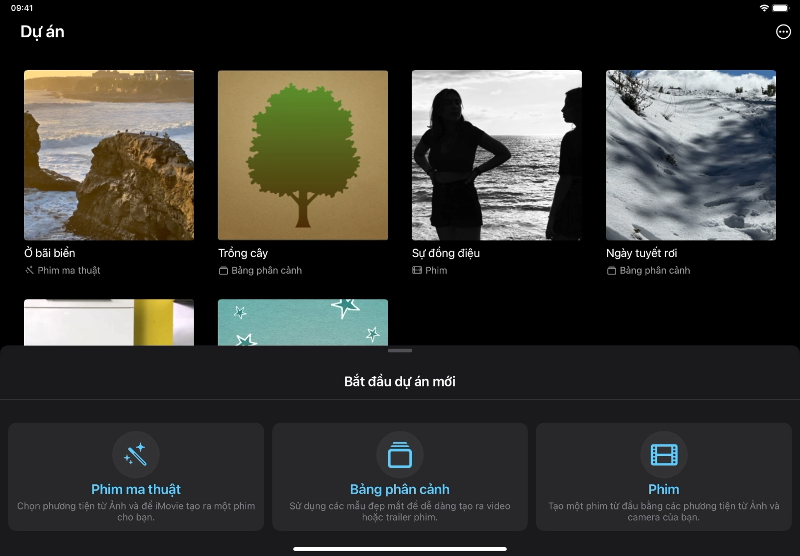The width and height of the screenshot is (800, 556).
Task: Tap the battery indicator in status bar
Action: coord(781,8)
